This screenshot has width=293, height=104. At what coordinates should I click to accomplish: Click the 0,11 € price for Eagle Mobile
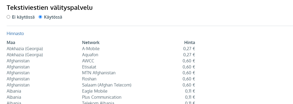[x=190, y=91]
